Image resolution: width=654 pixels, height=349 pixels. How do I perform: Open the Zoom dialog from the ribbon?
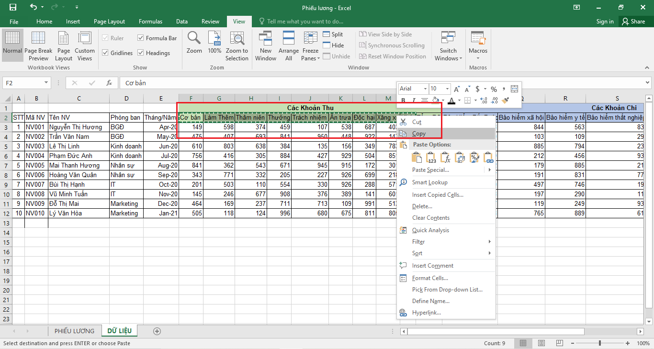click(194, 42)
